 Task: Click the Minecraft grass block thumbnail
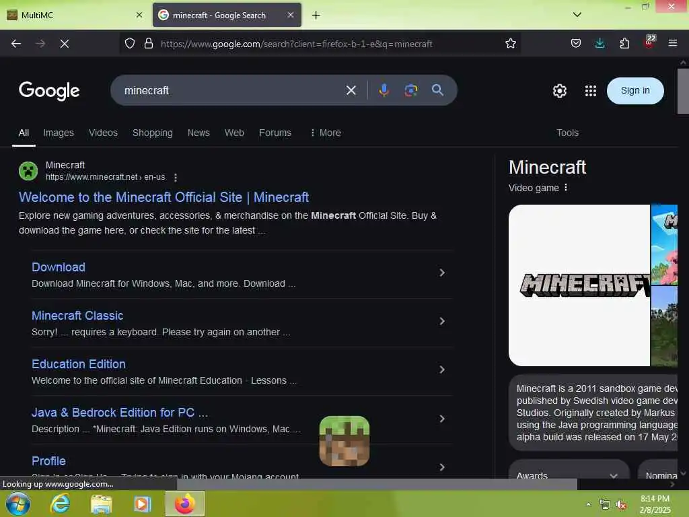coord(344,441)
